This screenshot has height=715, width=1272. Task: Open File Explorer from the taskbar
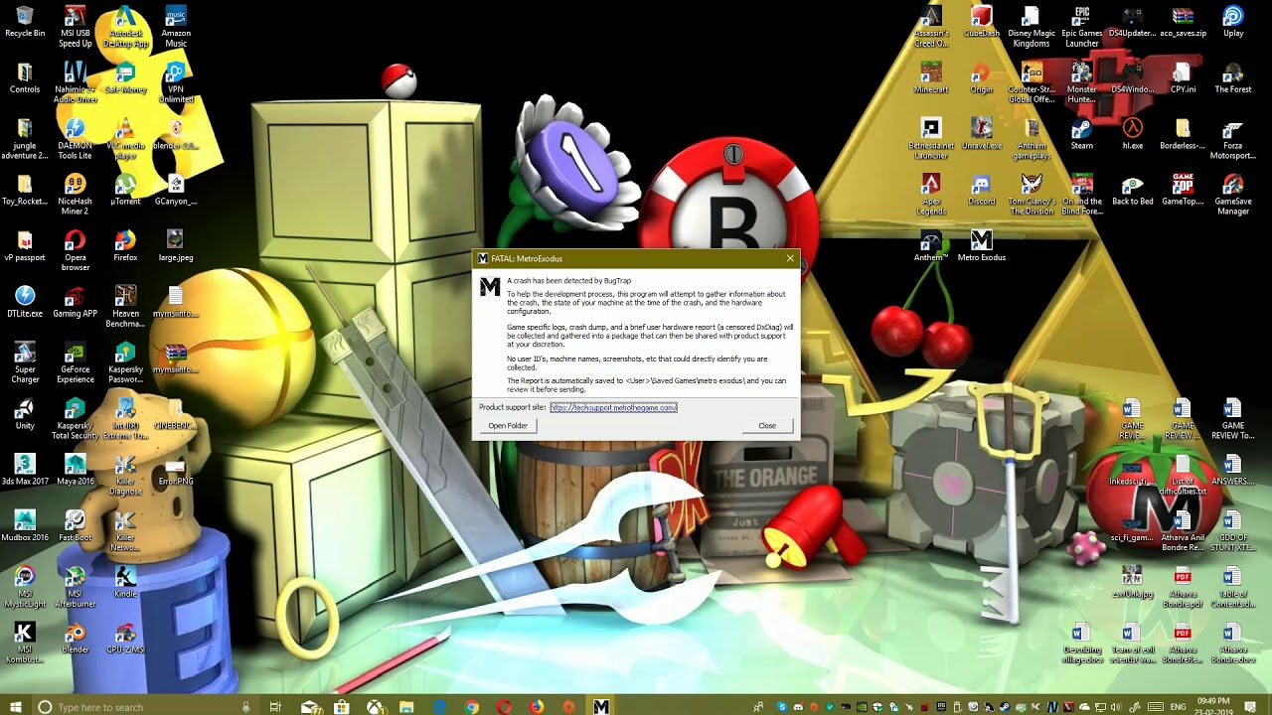pyautogui.click(x=406, y=706)
